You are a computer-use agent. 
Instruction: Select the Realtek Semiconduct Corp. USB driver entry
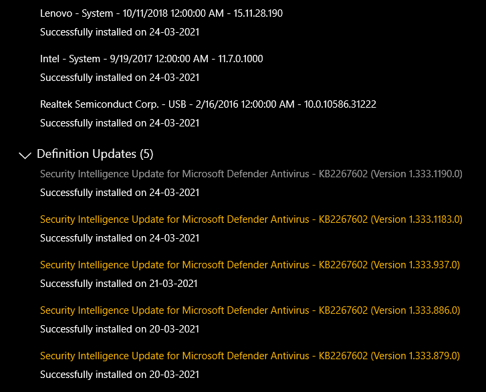coord(208,104)
